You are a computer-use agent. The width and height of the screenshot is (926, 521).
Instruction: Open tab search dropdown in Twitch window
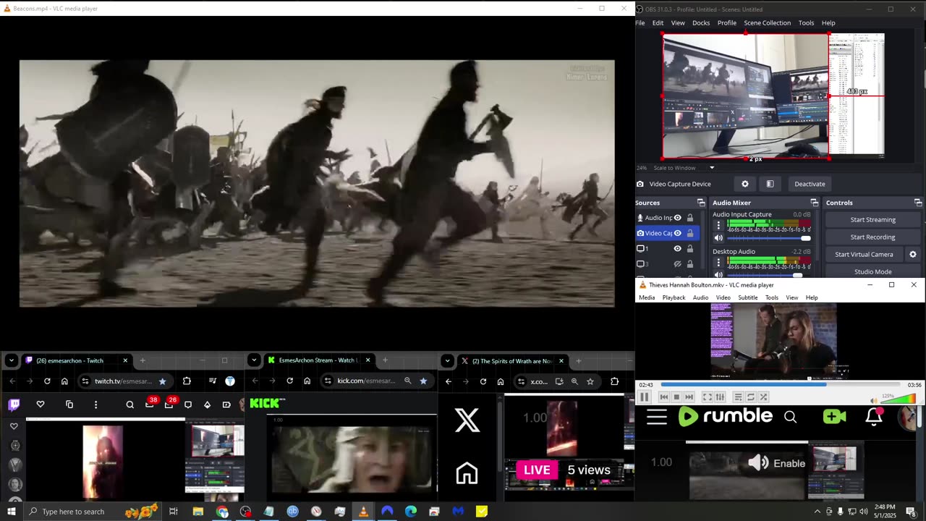(x=11, y=360)
